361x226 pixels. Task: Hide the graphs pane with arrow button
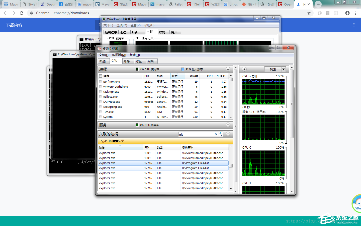[x=244, y=69]
